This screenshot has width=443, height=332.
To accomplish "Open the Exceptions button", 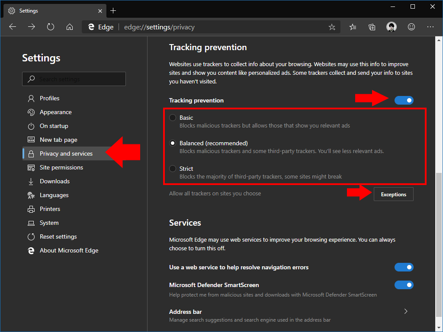I will pos(393,195).
